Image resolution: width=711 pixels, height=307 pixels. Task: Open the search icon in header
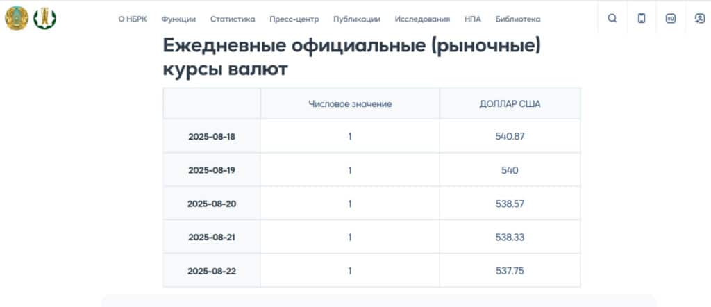click(x=612, y=19)
